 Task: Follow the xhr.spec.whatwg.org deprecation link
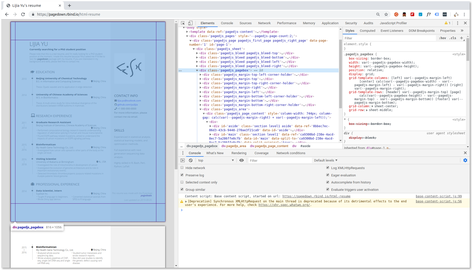coord(283,205)
